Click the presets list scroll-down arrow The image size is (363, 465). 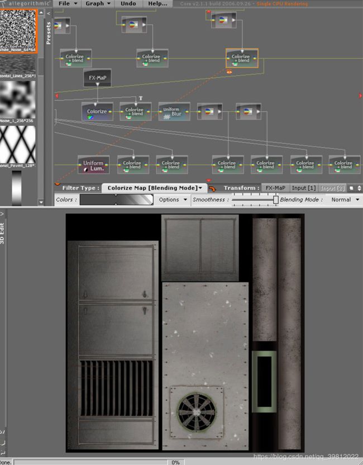tap(41, 202)
